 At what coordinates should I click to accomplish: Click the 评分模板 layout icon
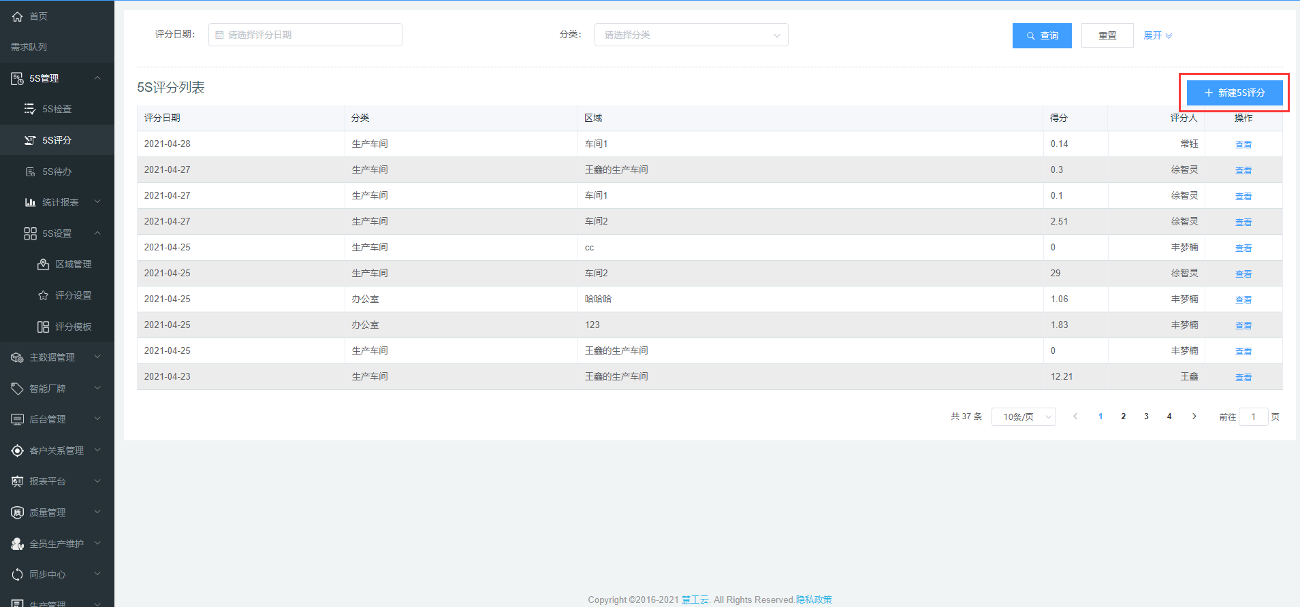click(x=43, y=327)
